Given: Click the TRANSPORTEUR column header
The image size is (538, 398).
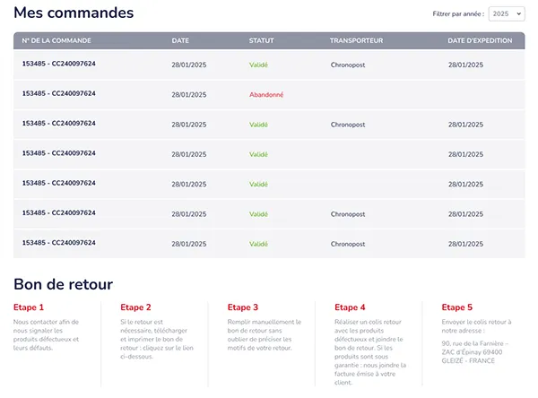Looking at the screenshot, I should [357, 40].
